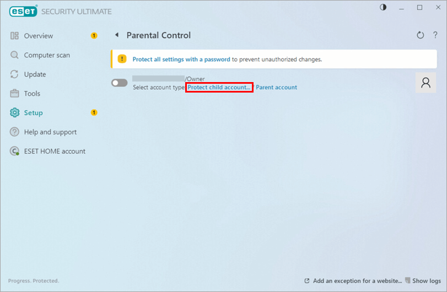Refresh the Parental Control page
This screenshot has height=292, width=447.
[x=420, y=35]
